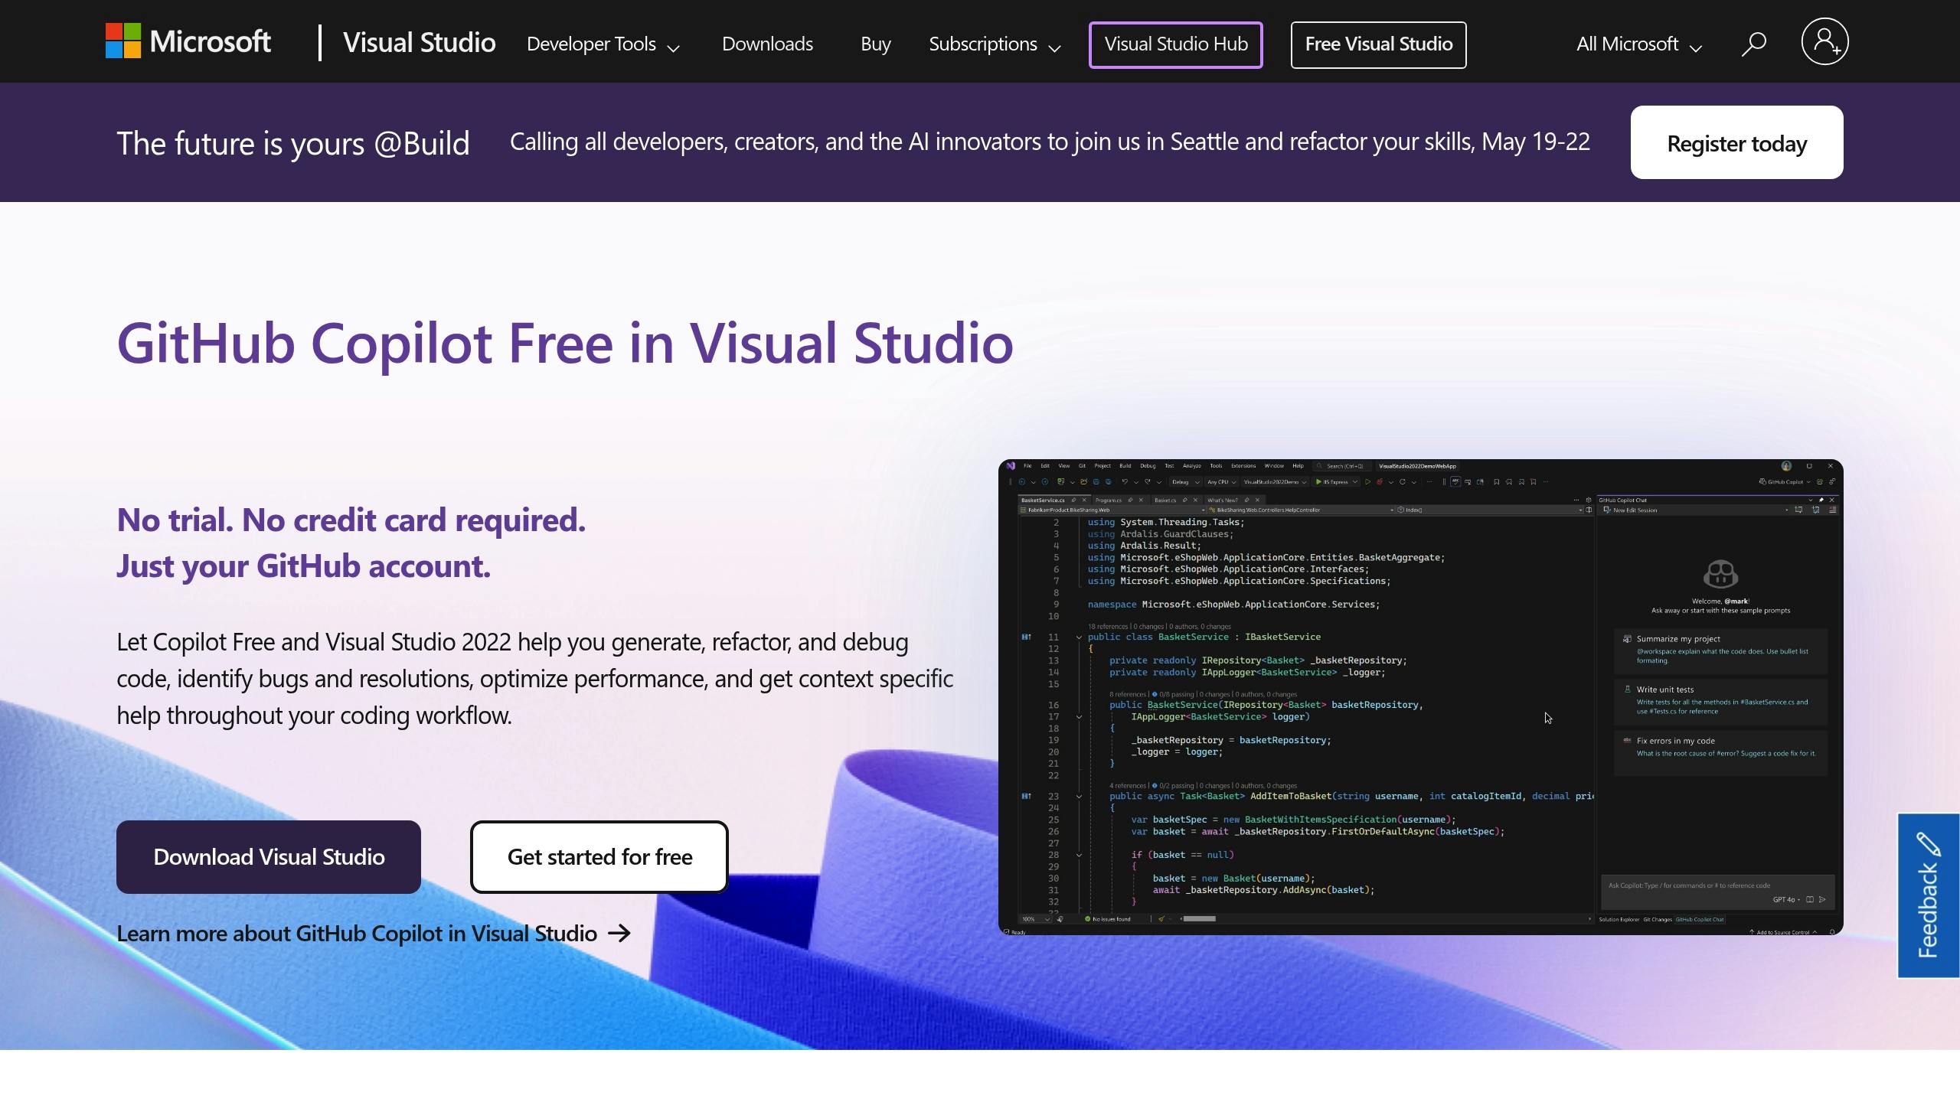Open the Extensions menu in the screenshot menu bar
The image size is (1960, 1102).
coord(1243,465)
